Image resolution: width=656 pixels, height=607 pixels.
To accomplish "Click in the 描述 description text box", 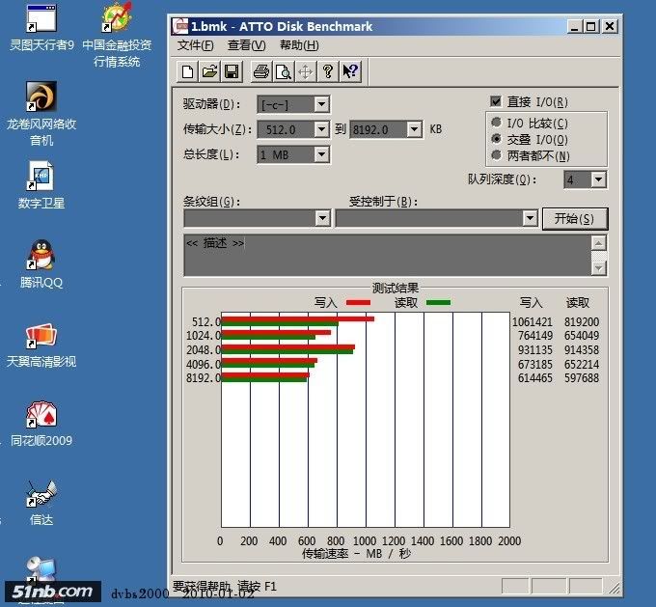I will [x=386, y=255].
